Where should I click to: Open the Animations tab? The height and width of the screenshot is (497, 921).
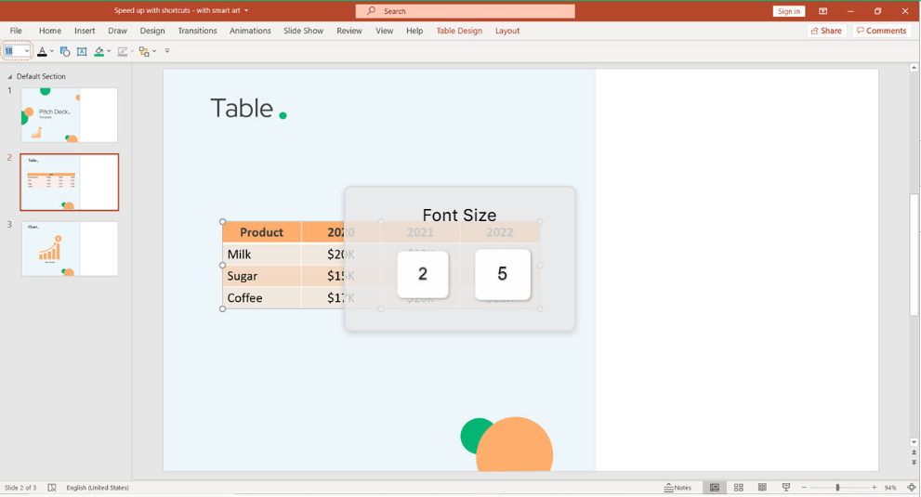(x=250, y=31)
